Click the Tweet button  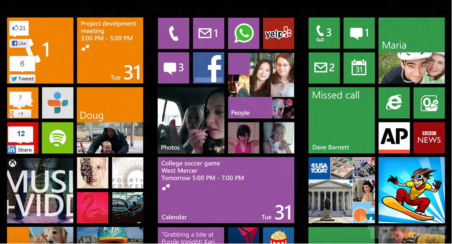22,79
